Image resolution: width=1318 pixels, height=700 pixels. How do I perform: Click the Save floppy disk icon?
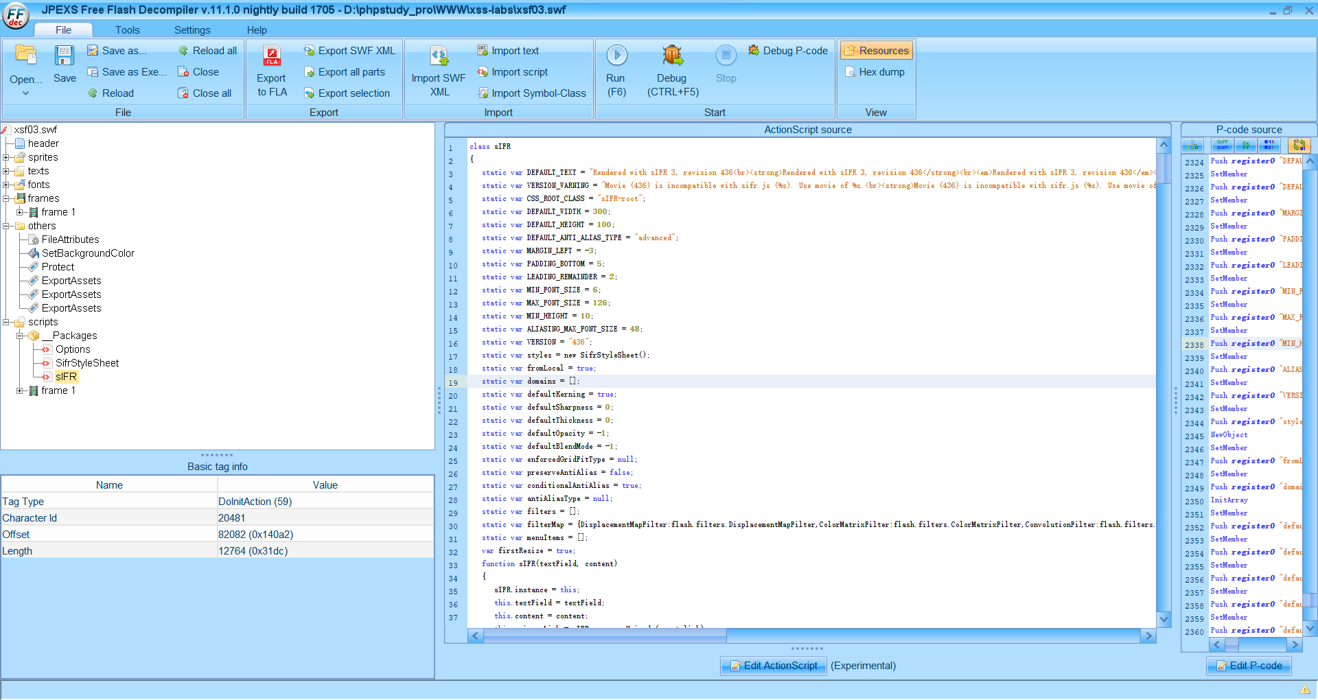click(x=65, y=55)
